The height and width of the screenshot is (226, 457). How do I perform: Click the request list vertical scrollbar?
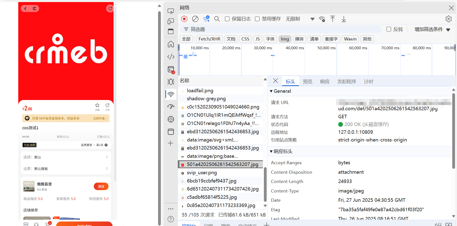click(x=265, y=184)
